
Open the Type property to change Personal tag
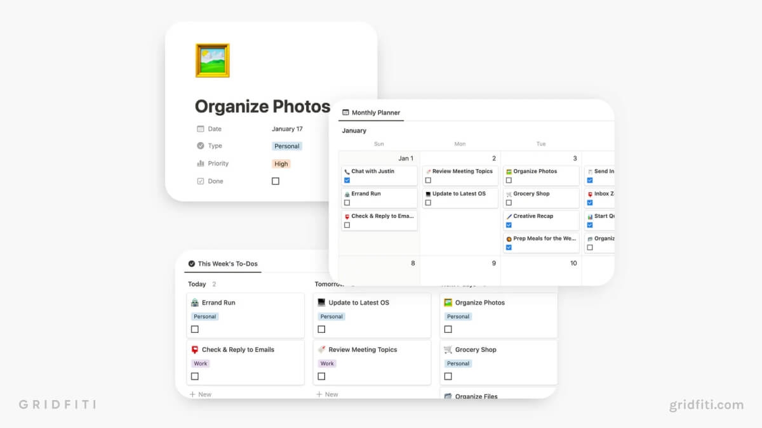tap(287, 146)
